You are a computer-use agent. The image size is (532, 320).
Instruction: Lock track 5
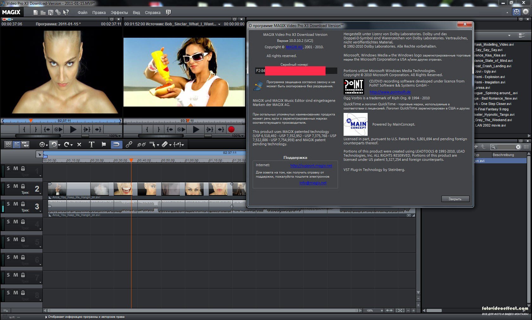point(23,239)
